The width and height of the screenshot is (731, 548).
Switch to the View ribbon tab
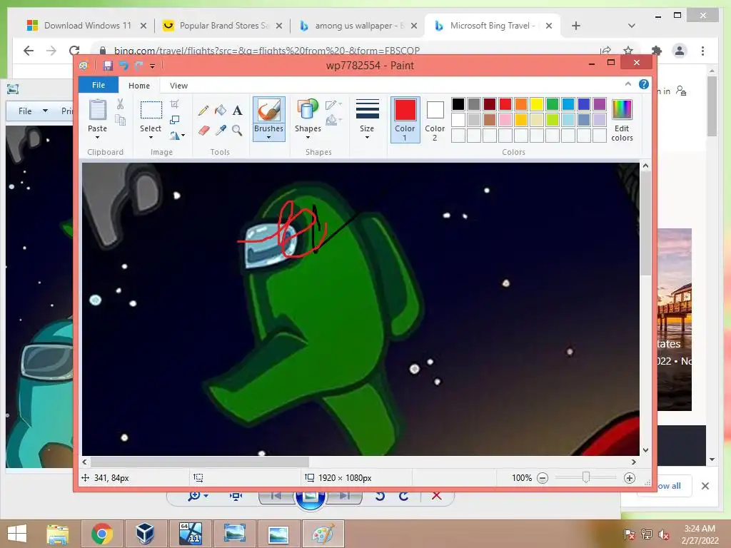(x=178, y=86)
